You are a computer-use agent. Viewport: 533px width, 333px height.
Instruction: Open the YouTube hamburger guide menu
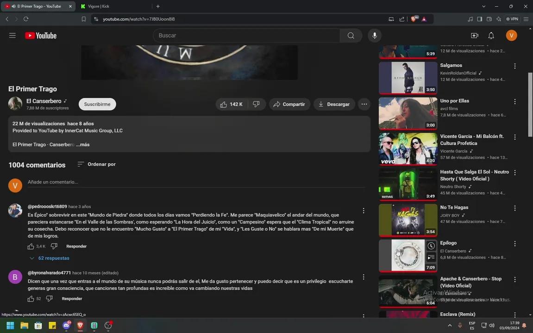[12, 35]
